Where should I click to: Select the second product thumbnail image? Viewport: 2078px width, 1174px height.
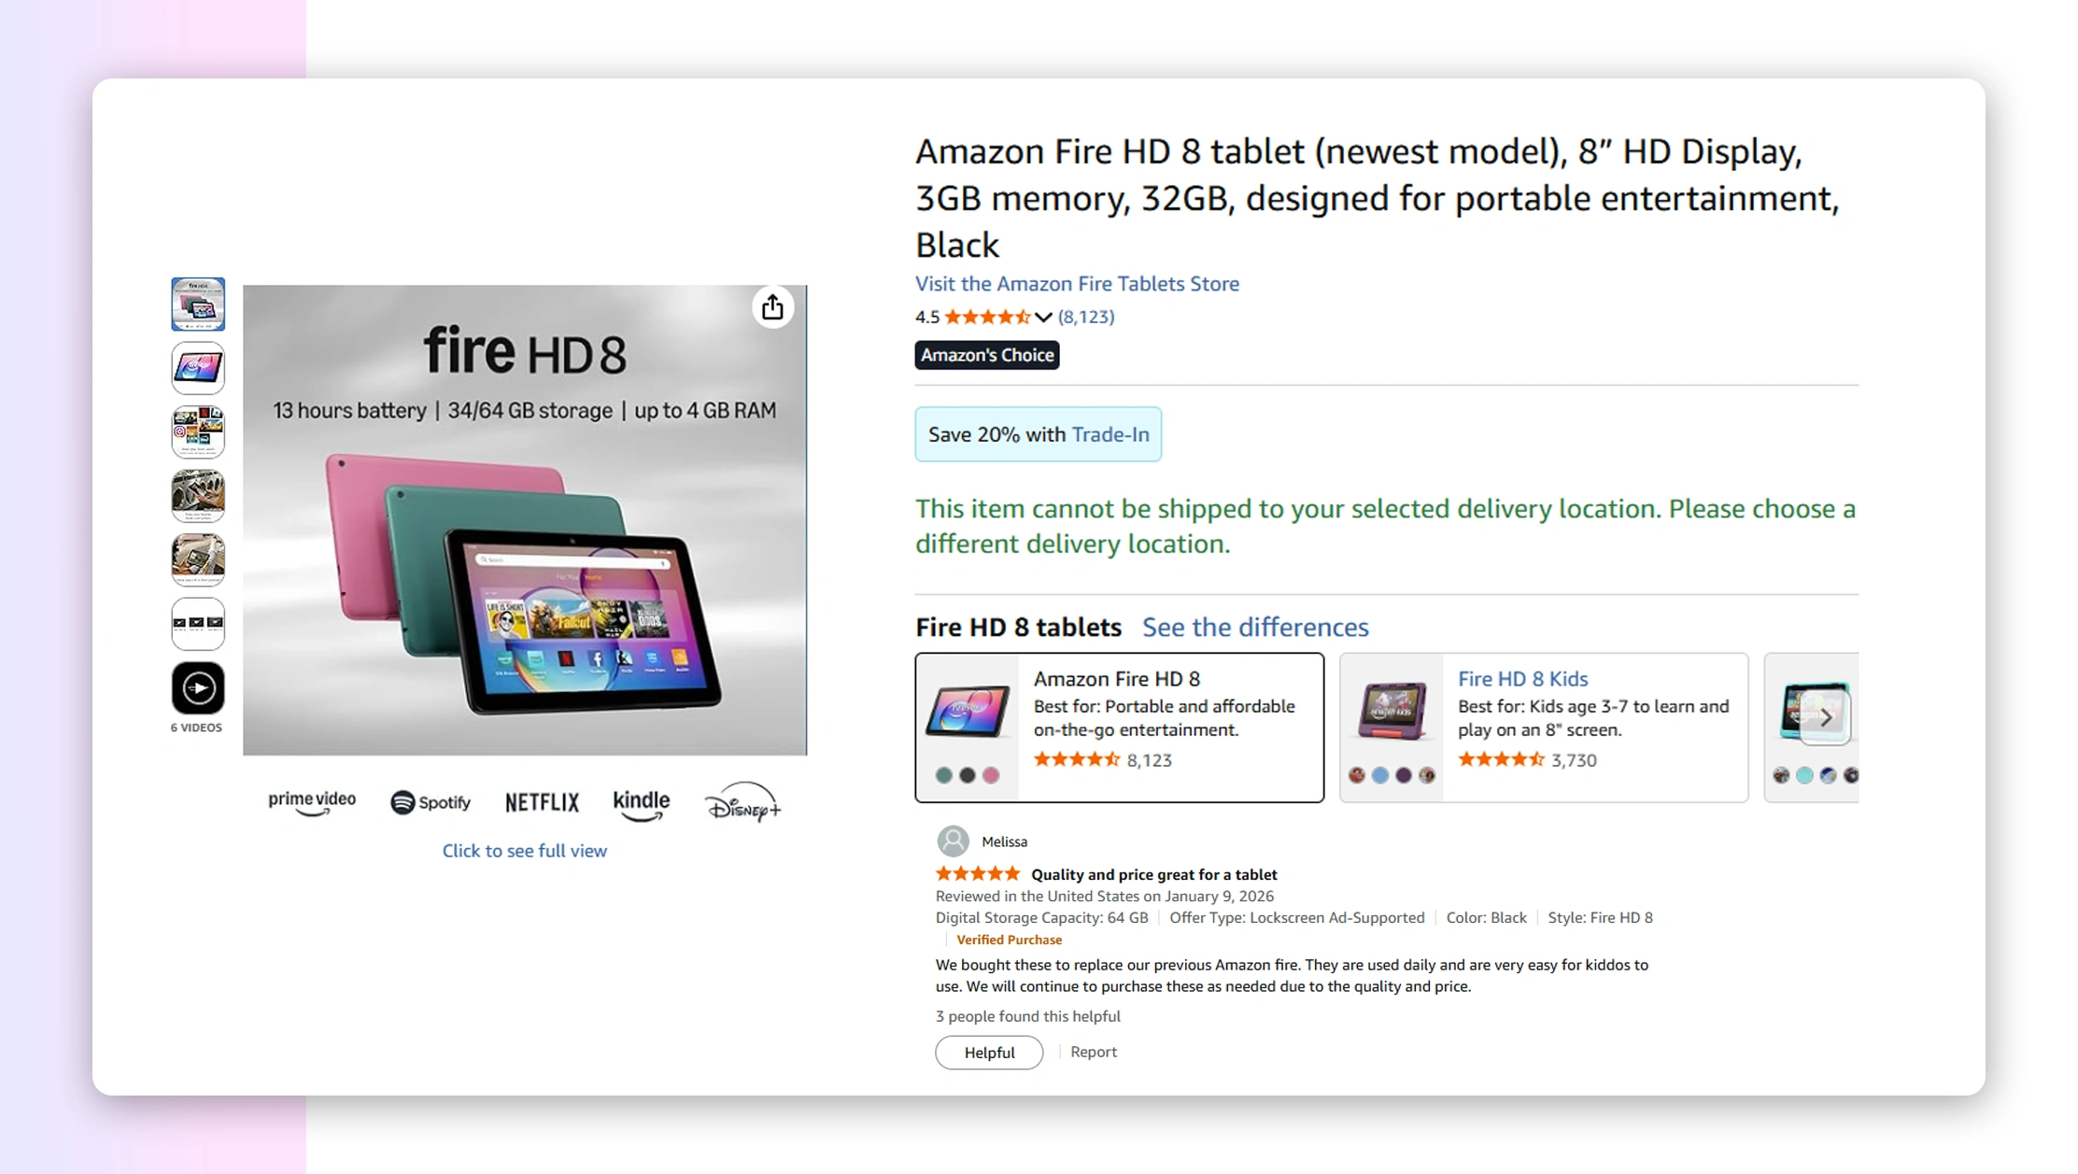[198, 367]
